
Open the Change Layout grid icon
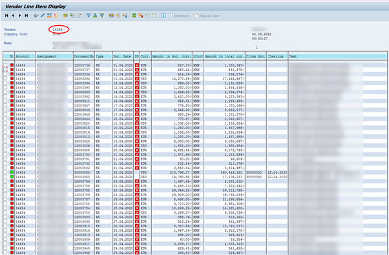coord(111,15)
